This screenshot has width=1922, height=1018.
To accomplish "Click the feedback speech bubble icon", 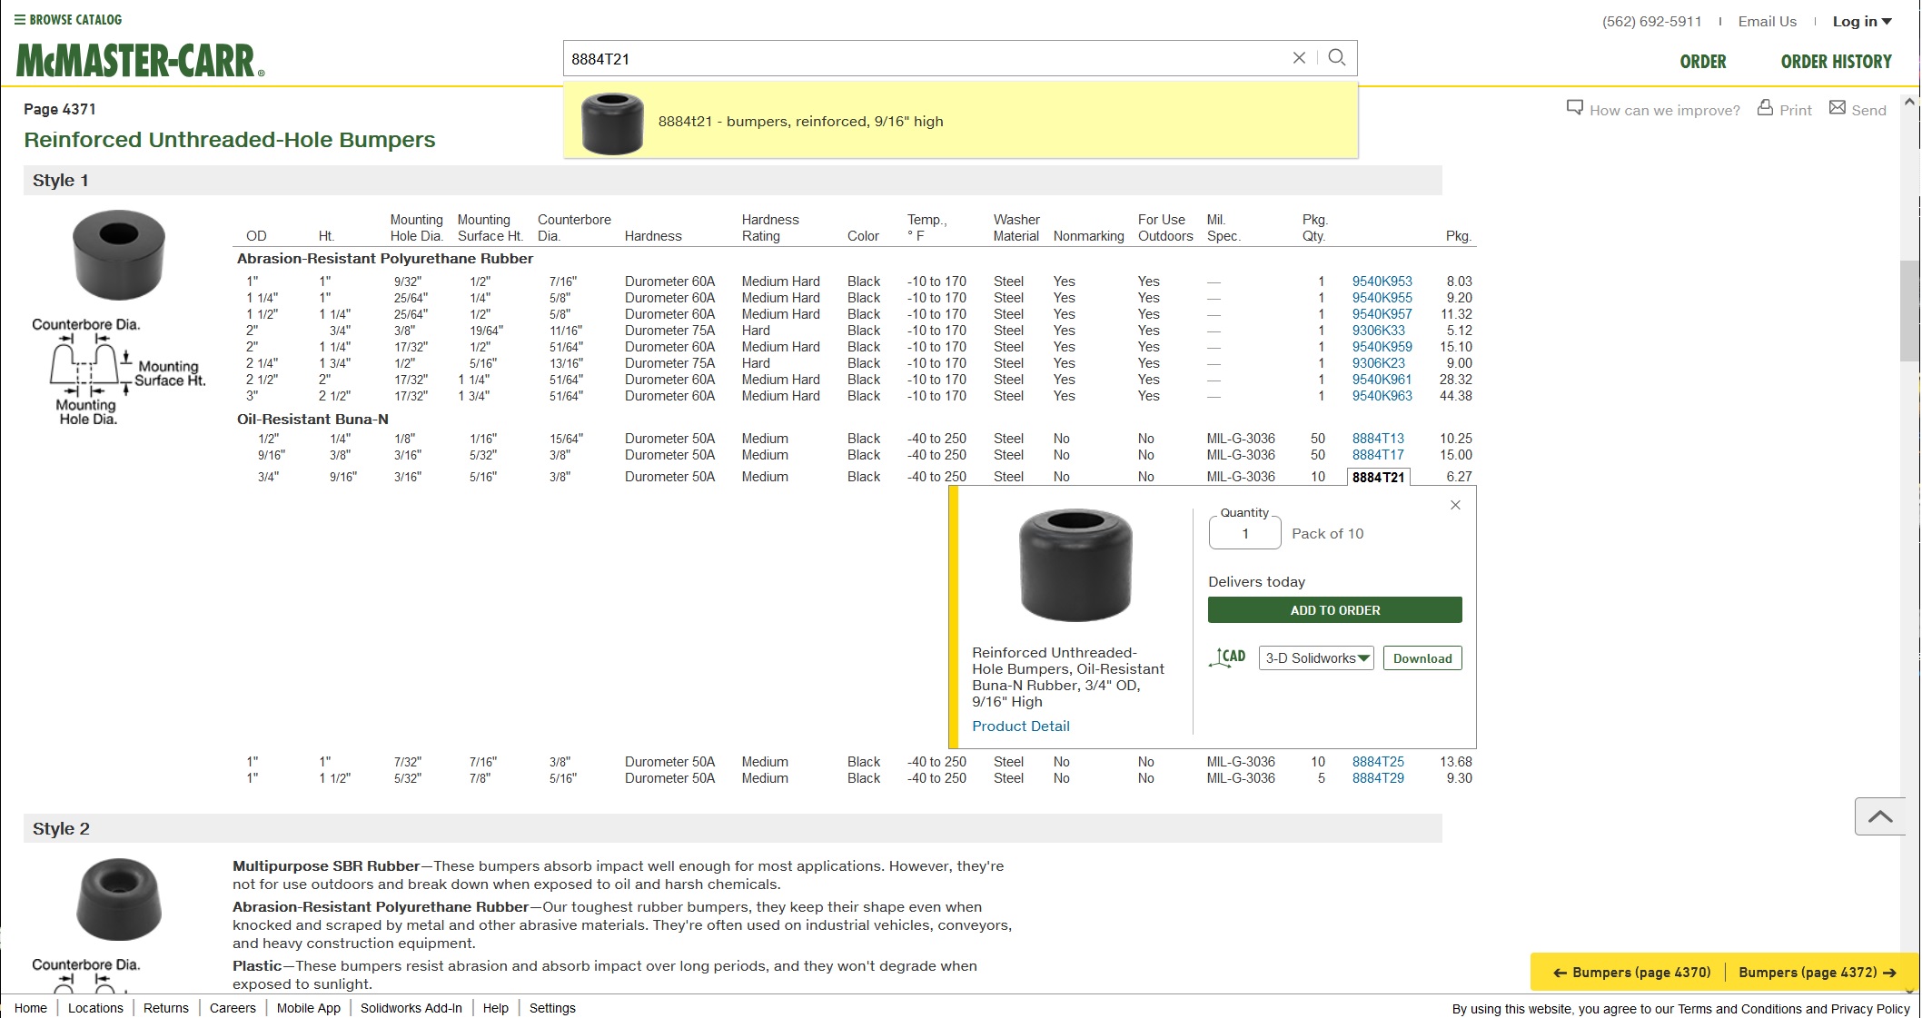I will click(1574, 108).
